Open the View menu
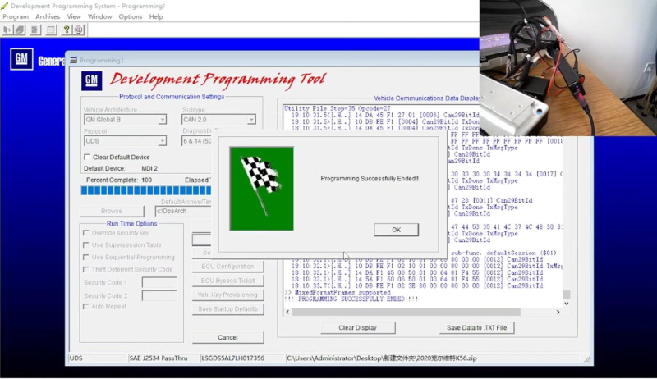Viewport: 657px width, 379px height. pos(74,16)
